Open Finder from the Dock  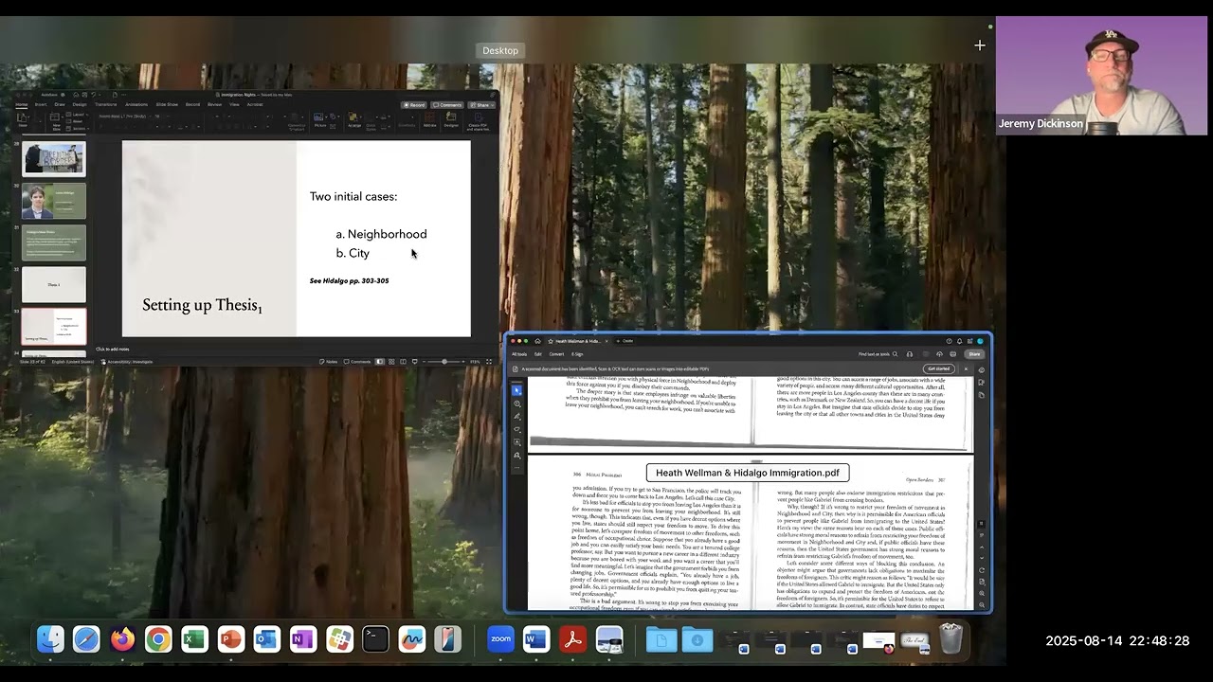(x=50, y=639)
